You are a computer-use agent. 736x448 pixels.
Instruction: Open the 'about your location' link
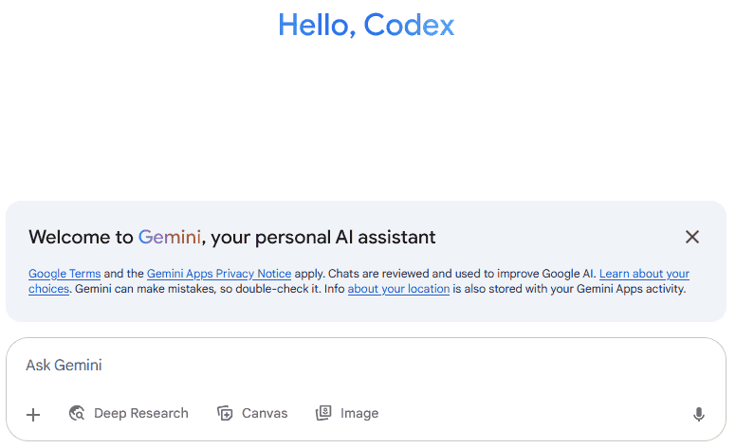point(398,289)
